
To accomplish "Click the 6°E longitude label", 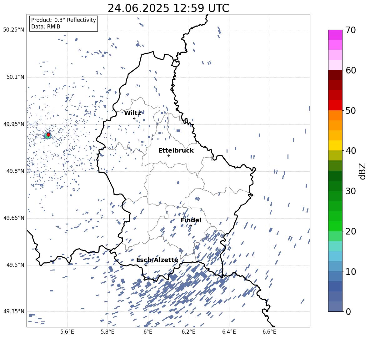I will tap(148, 332).
